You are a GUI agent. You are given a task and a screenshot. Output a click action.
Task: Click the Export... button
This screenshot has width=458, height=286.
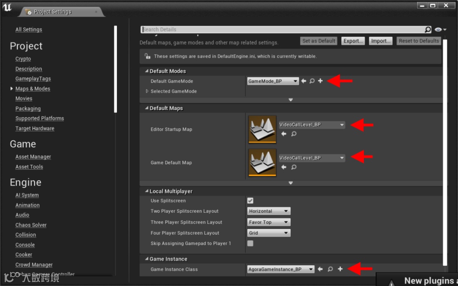(353, 41)
